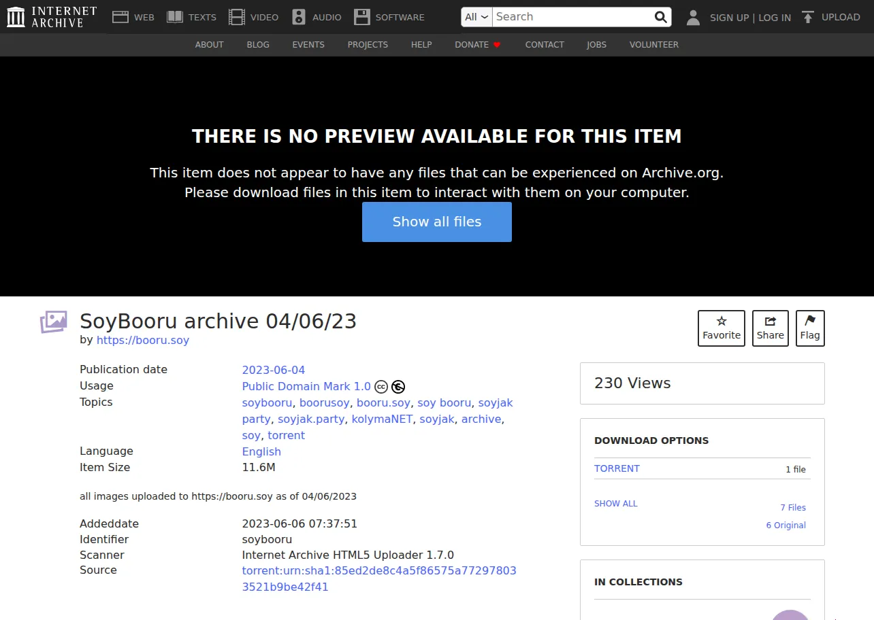This screenshot has width=874, height=620.
Task: Submit search with magnifying glass icon
Action: pos(660,17)
